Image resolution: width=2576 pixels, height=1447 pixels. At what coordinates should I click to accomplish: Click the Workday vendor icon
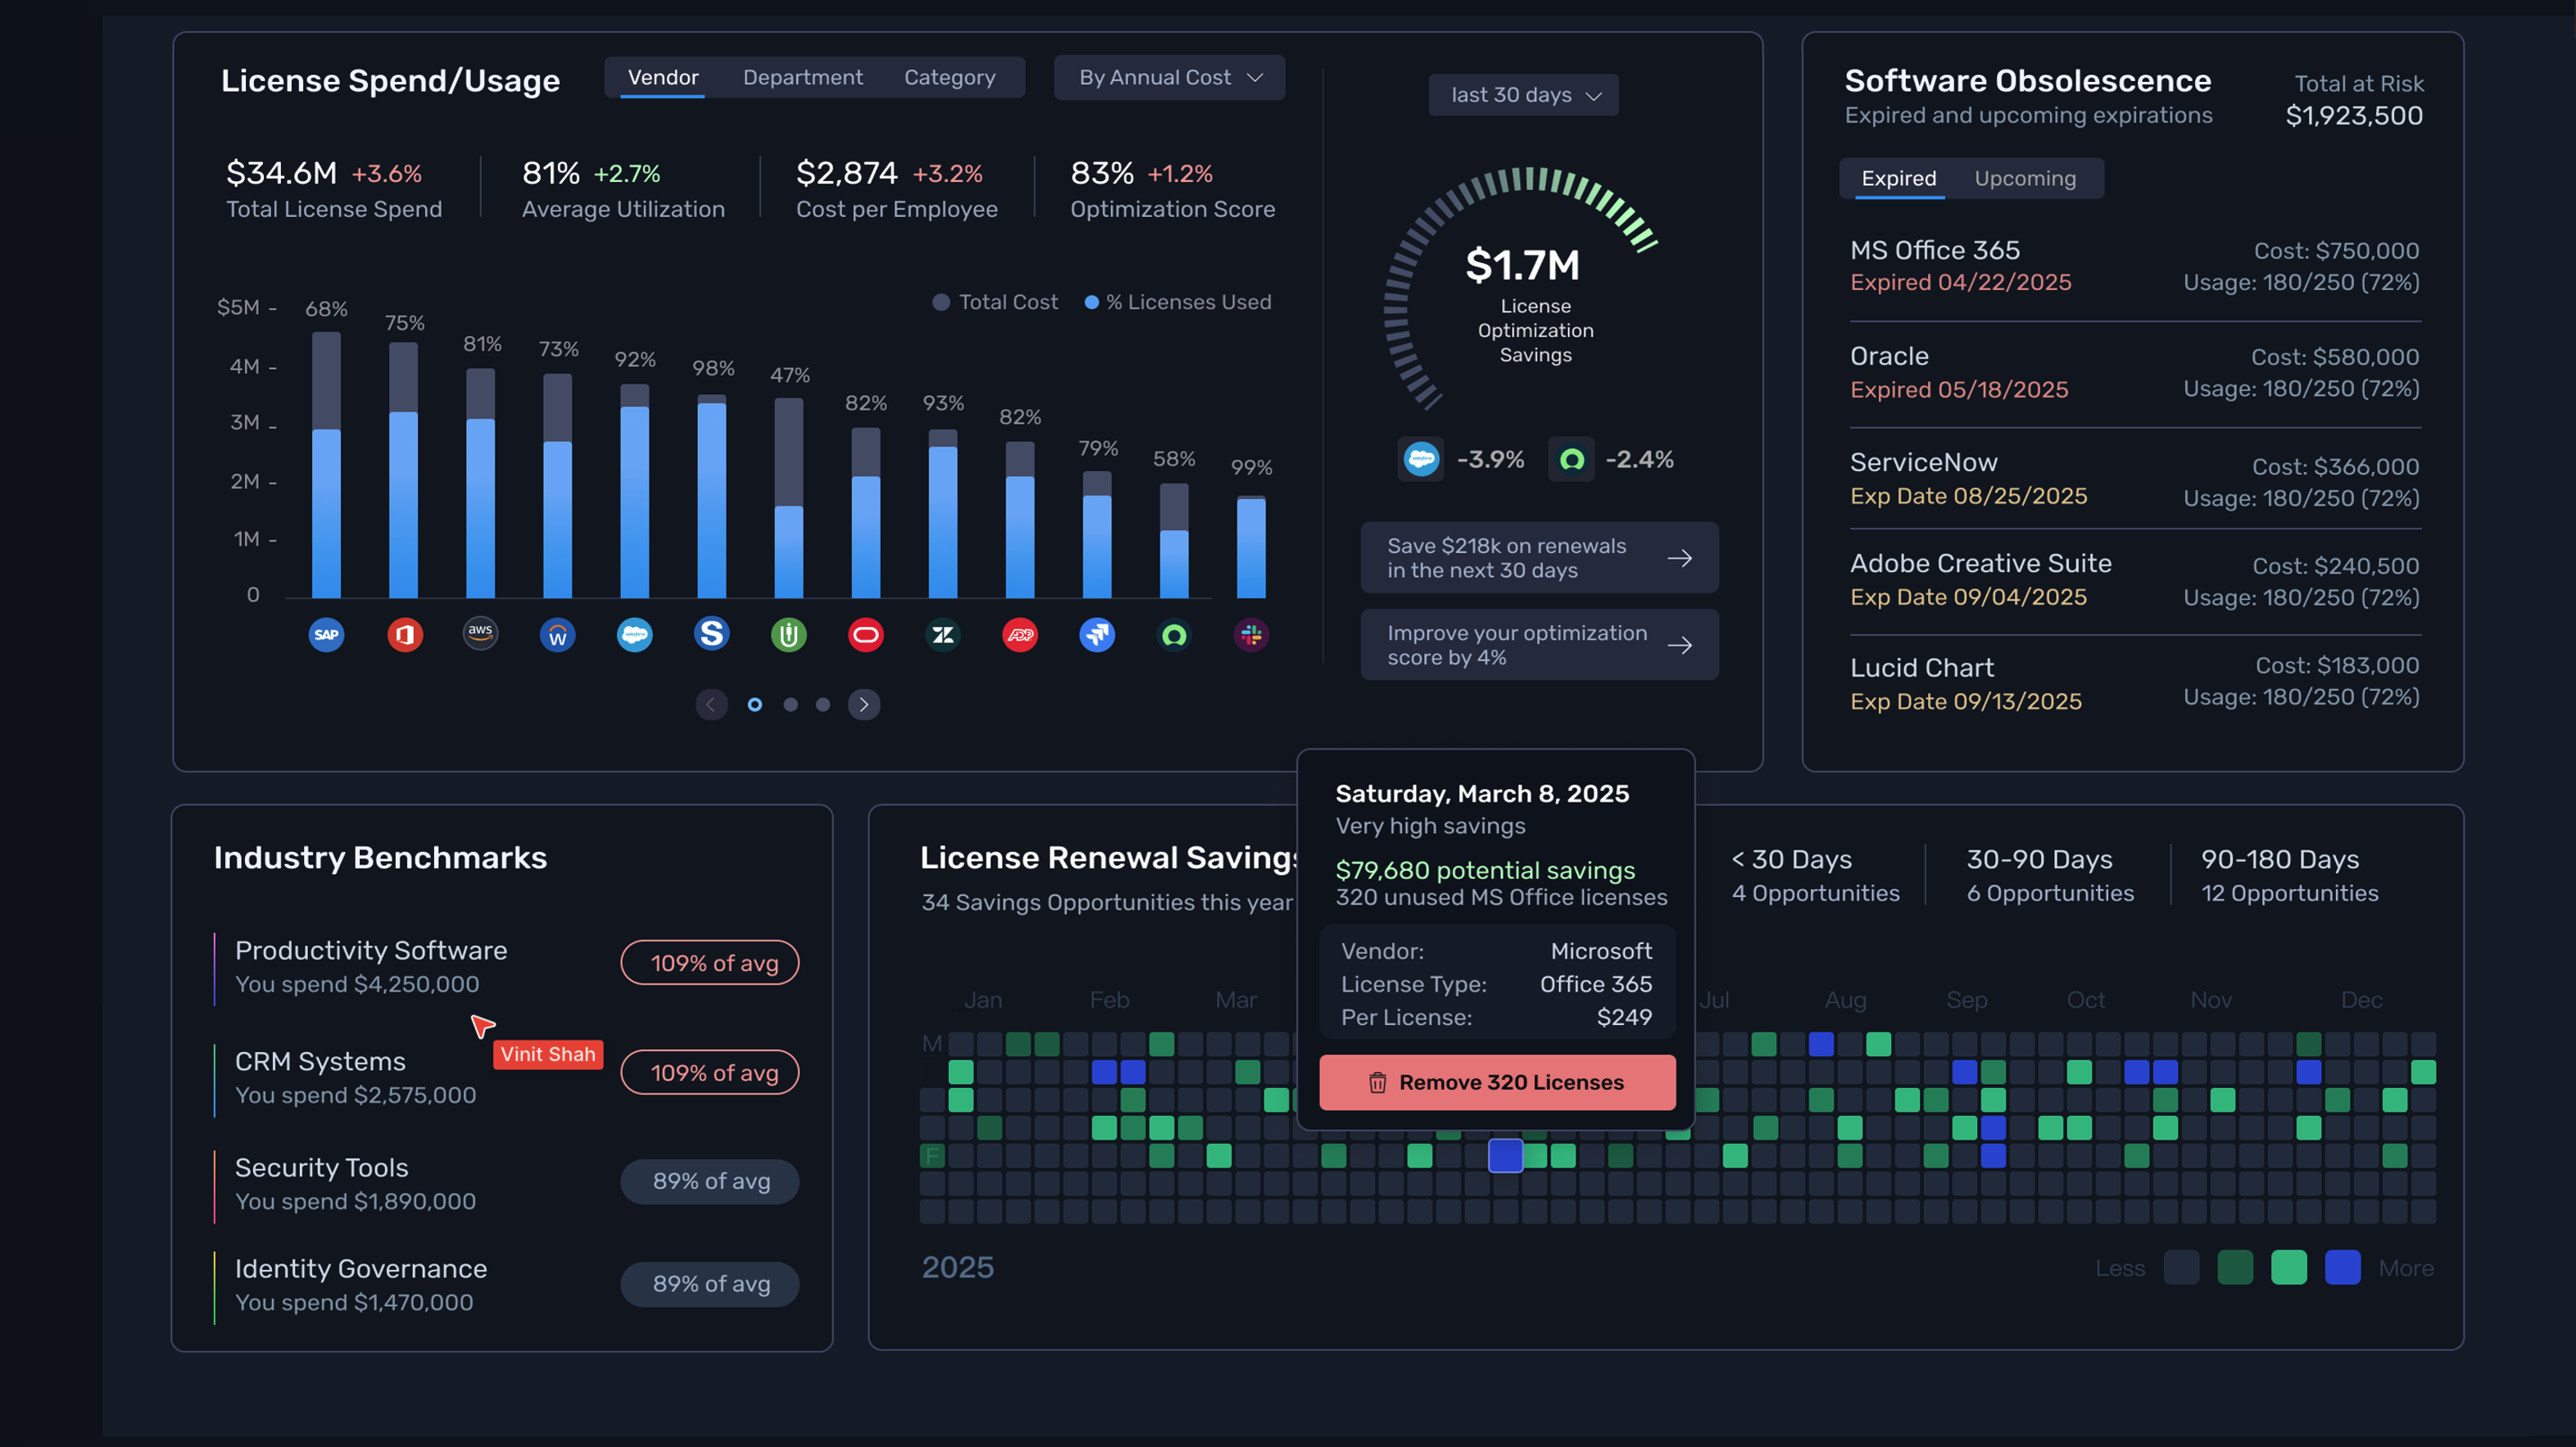[x=558, y=634]
